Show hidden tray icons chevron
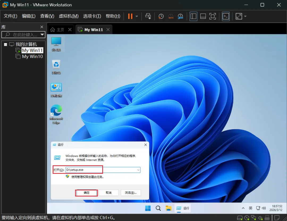Image resolution: width=287 pixels, height=221 pixels. 243,208
